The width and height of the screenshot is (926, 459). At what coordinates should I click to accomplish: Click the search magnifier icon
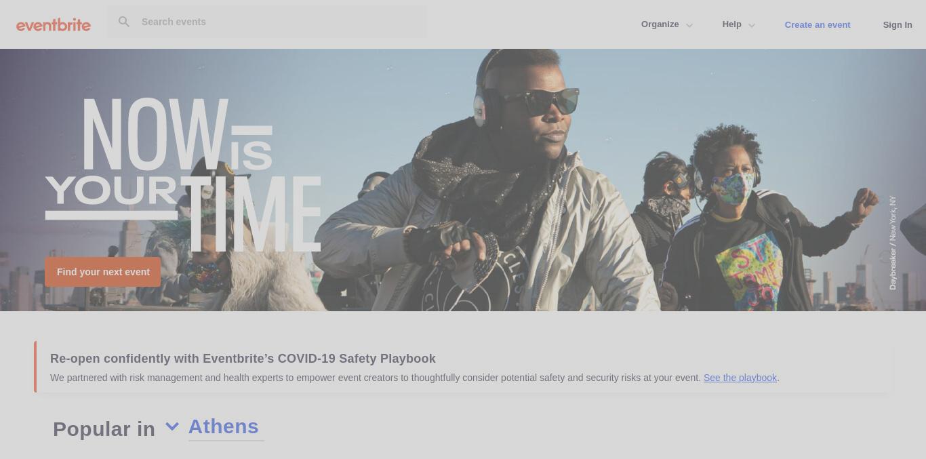(x=124, y=22)
